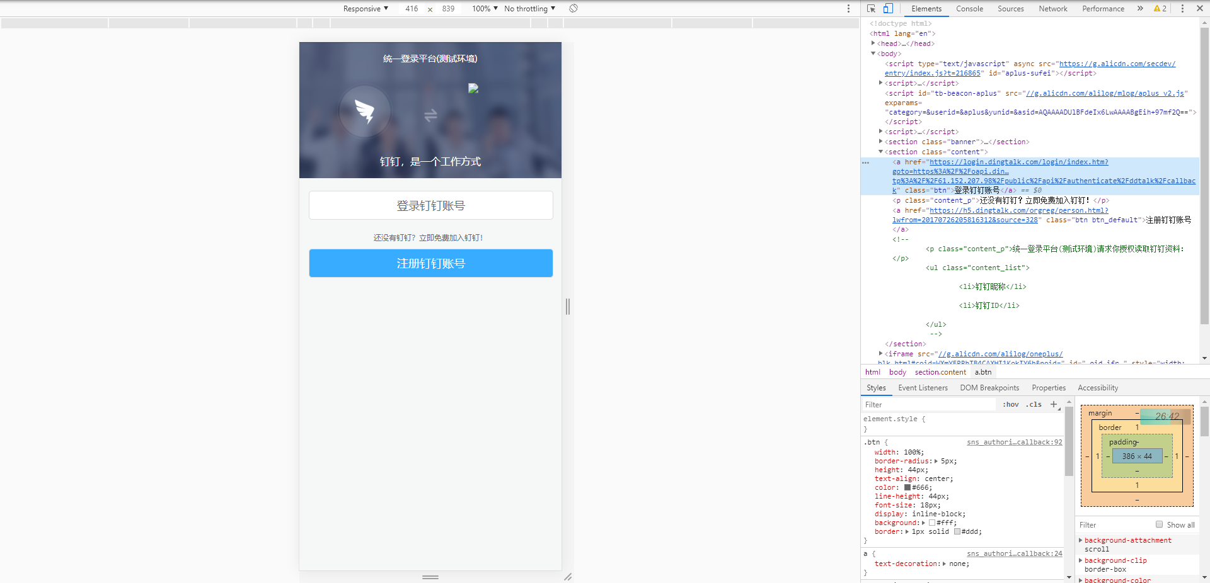
Task: Expand the section banner node
Action: (x=881, y=142)
